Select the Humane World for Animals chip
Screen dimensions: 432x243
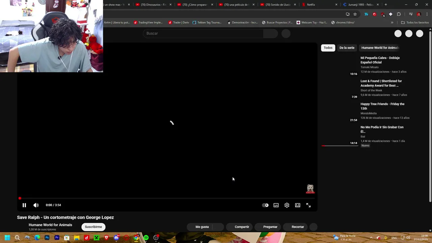pos(380,48)
